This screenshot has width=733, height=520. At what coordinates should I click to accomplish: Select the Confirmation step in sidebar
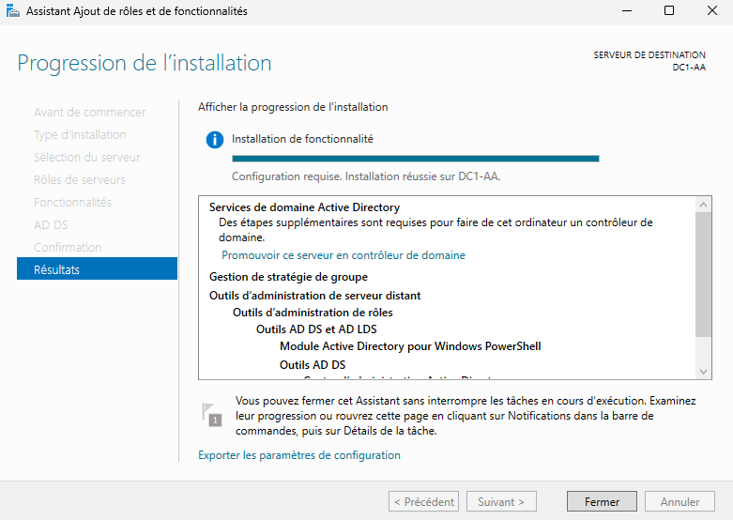[68, 248]
